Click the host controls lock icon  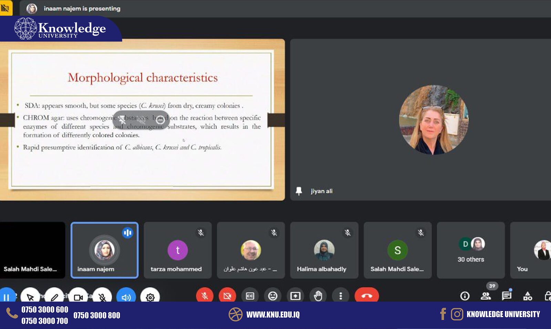pyautogui.click(x=548, y=296)
